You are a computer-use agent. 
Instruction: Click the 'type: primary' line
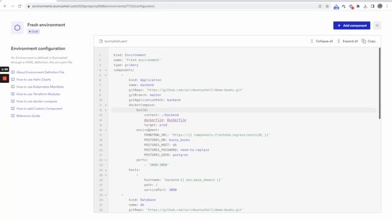pyautogui.click(x=126, y=65)
